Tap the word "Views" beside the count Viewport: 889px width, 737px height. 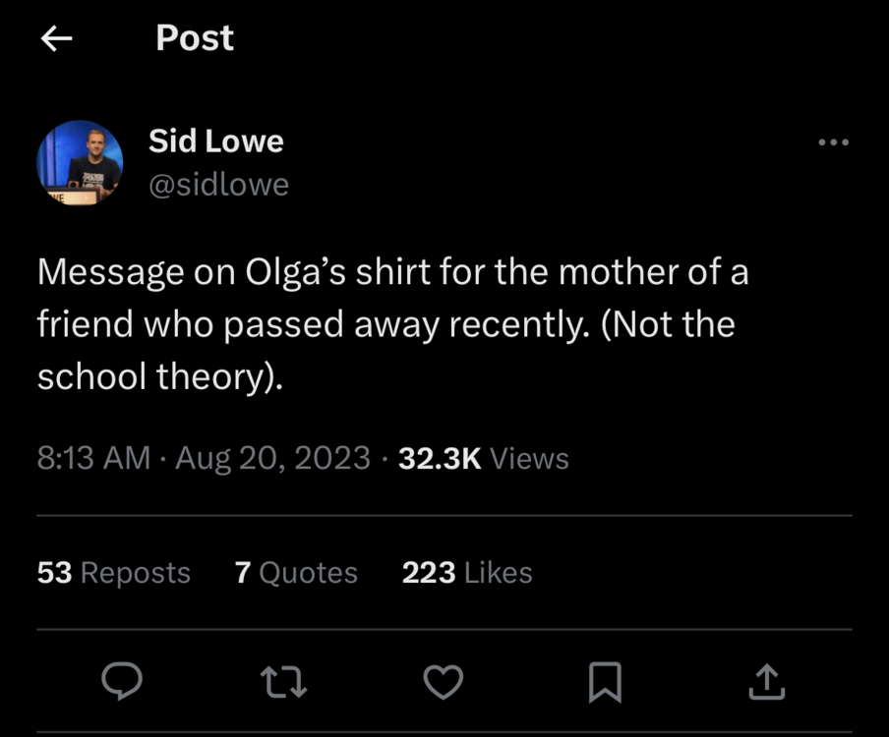tap(528, 458)
